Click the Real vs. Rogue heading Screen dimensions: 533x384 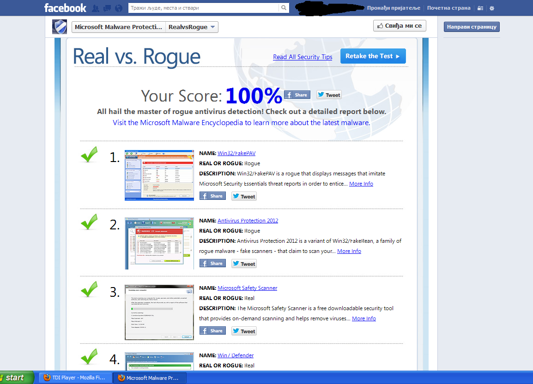[137, 56]
